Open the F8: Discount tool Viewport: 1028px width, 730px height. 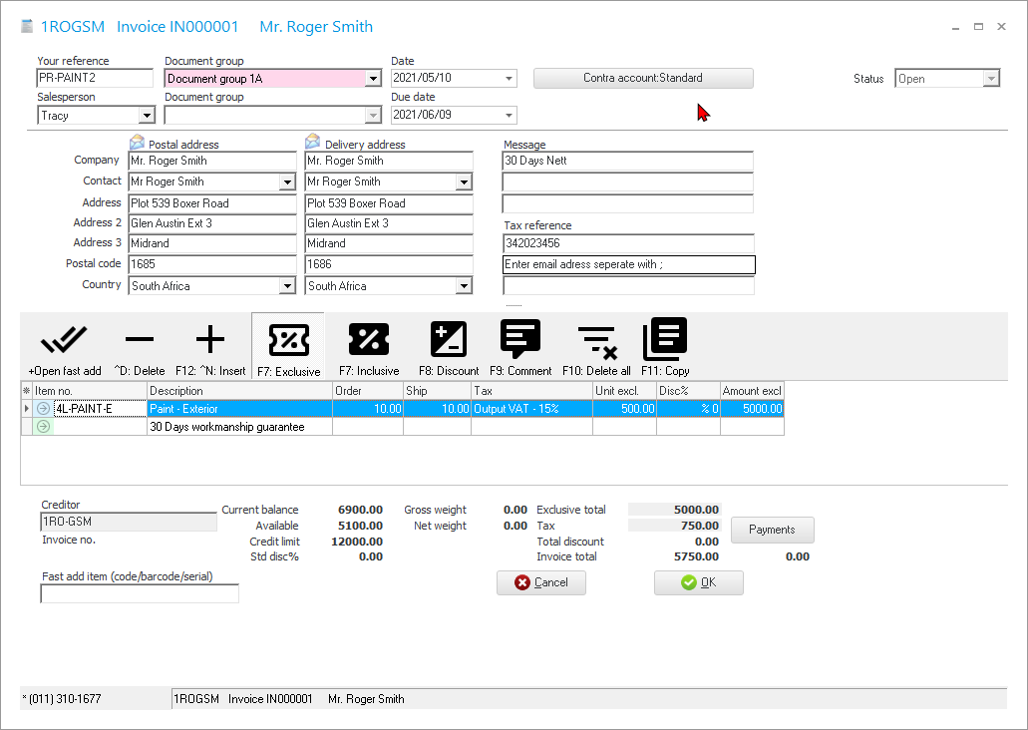coord(449,341)
